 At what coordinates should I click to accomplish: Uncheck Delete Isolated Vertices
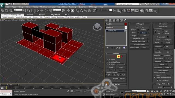click(x=155, y=78)
